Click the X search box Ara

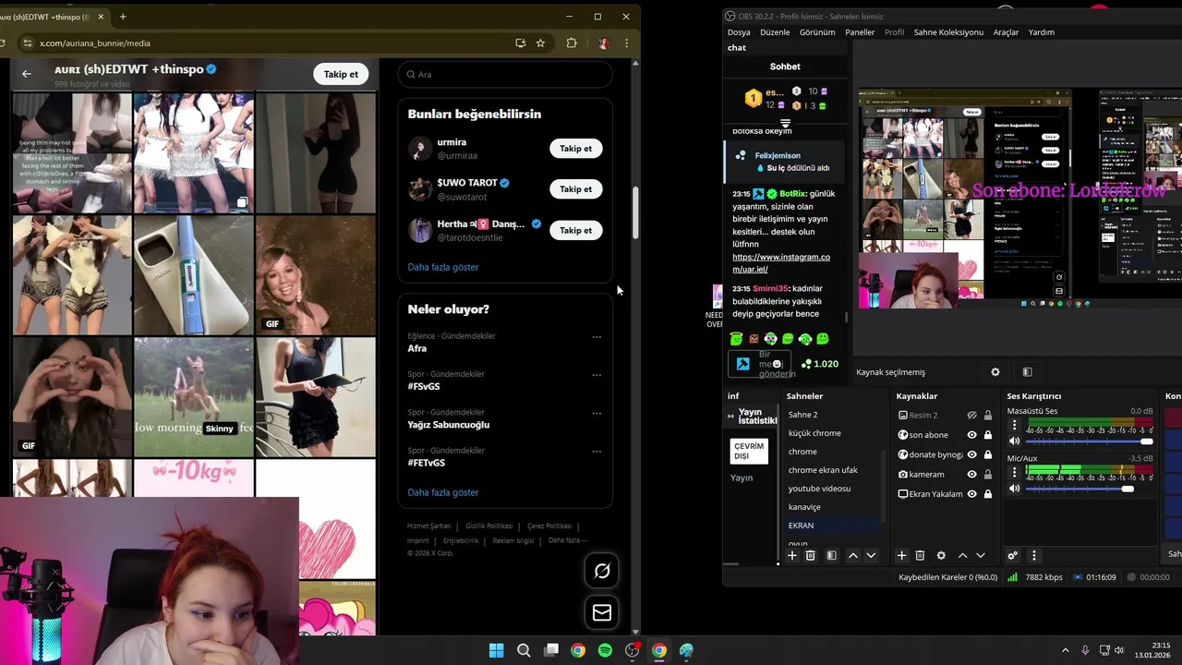tap(505, 75)
